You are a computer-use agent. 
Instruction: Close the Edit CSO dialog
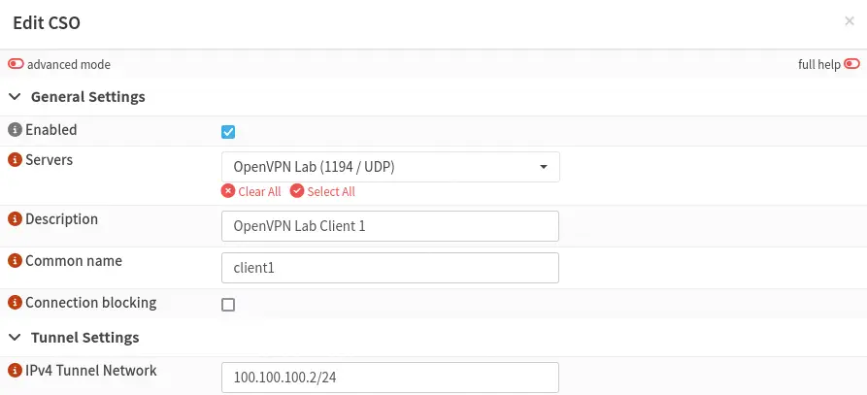tap(850, 21)
